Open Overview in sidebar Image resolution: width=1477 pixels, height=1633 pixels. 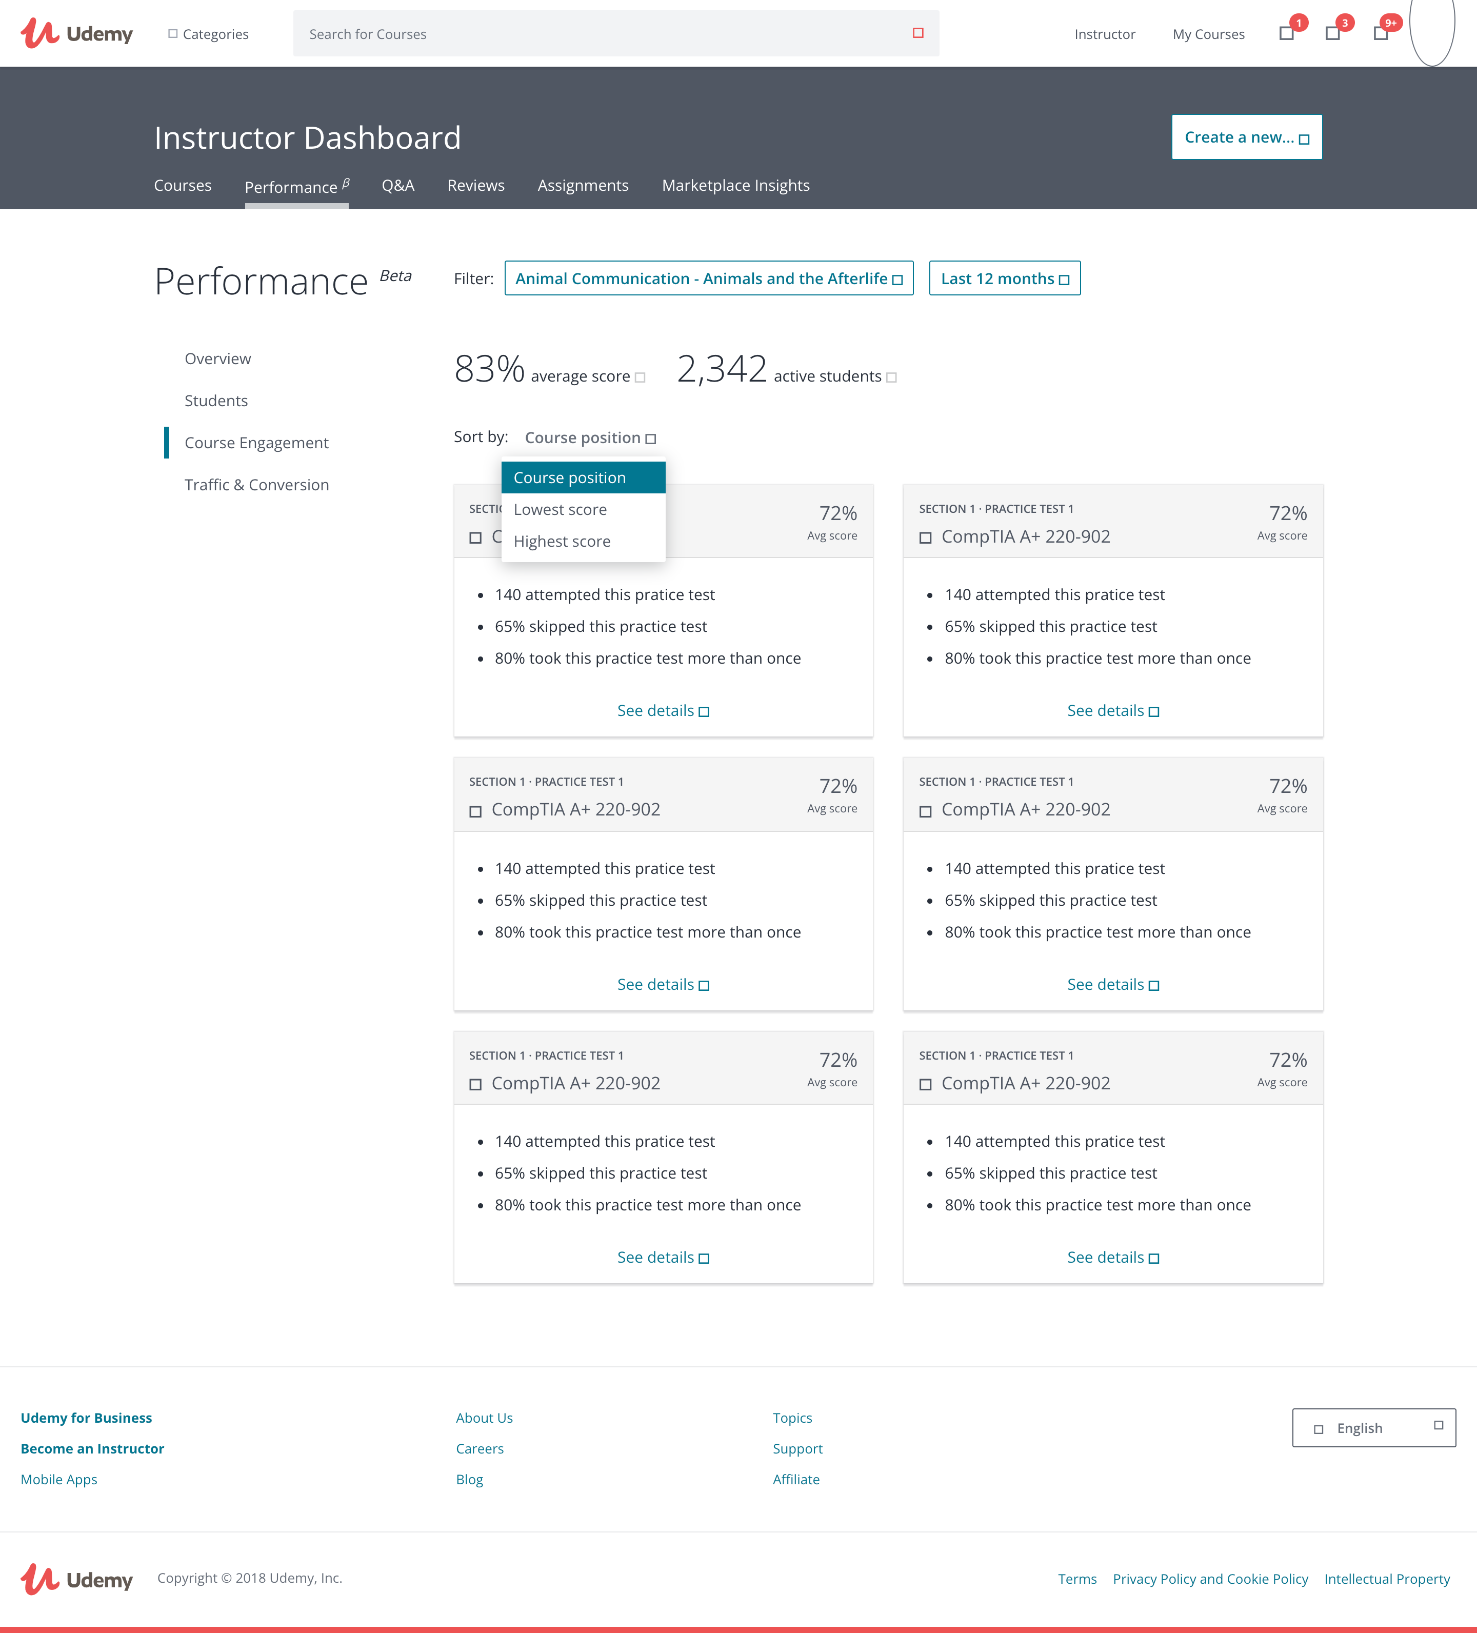click(x=217, y=359)
